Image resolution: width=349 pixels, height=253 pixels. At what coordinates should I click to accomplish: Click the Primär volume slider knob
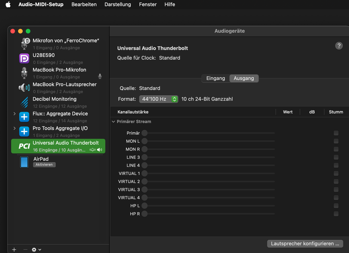pyautogui.click(x=145, y=133)
